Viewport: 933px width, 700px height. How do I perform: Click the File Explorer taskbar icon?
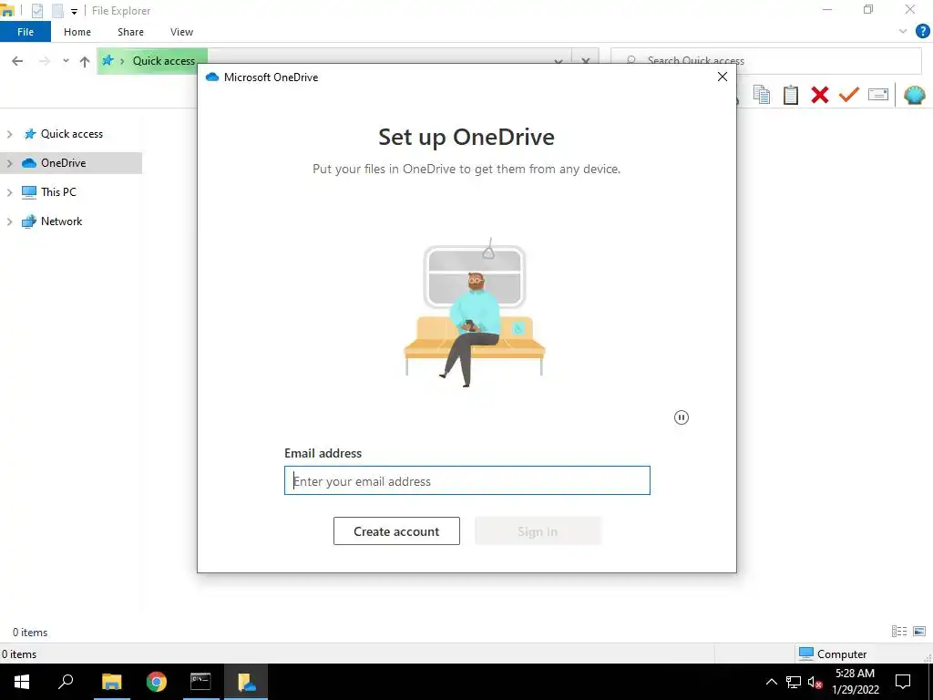111,682
